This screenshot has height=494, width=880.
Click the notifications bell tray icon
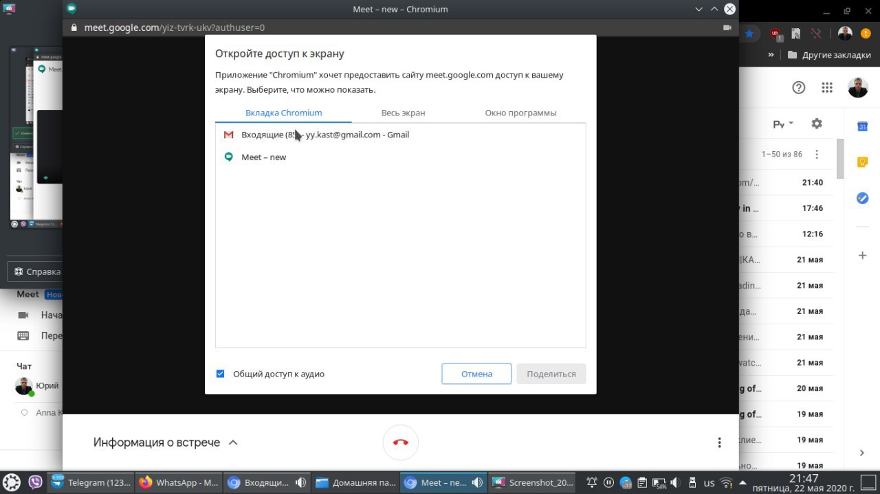point(591,482)
